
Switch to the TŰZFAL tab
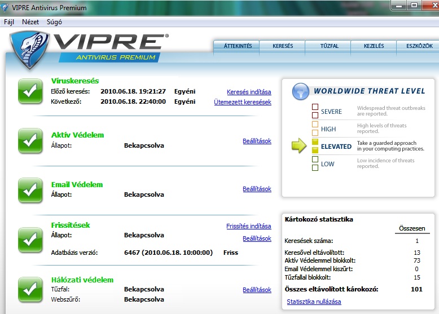coord(328,46)
